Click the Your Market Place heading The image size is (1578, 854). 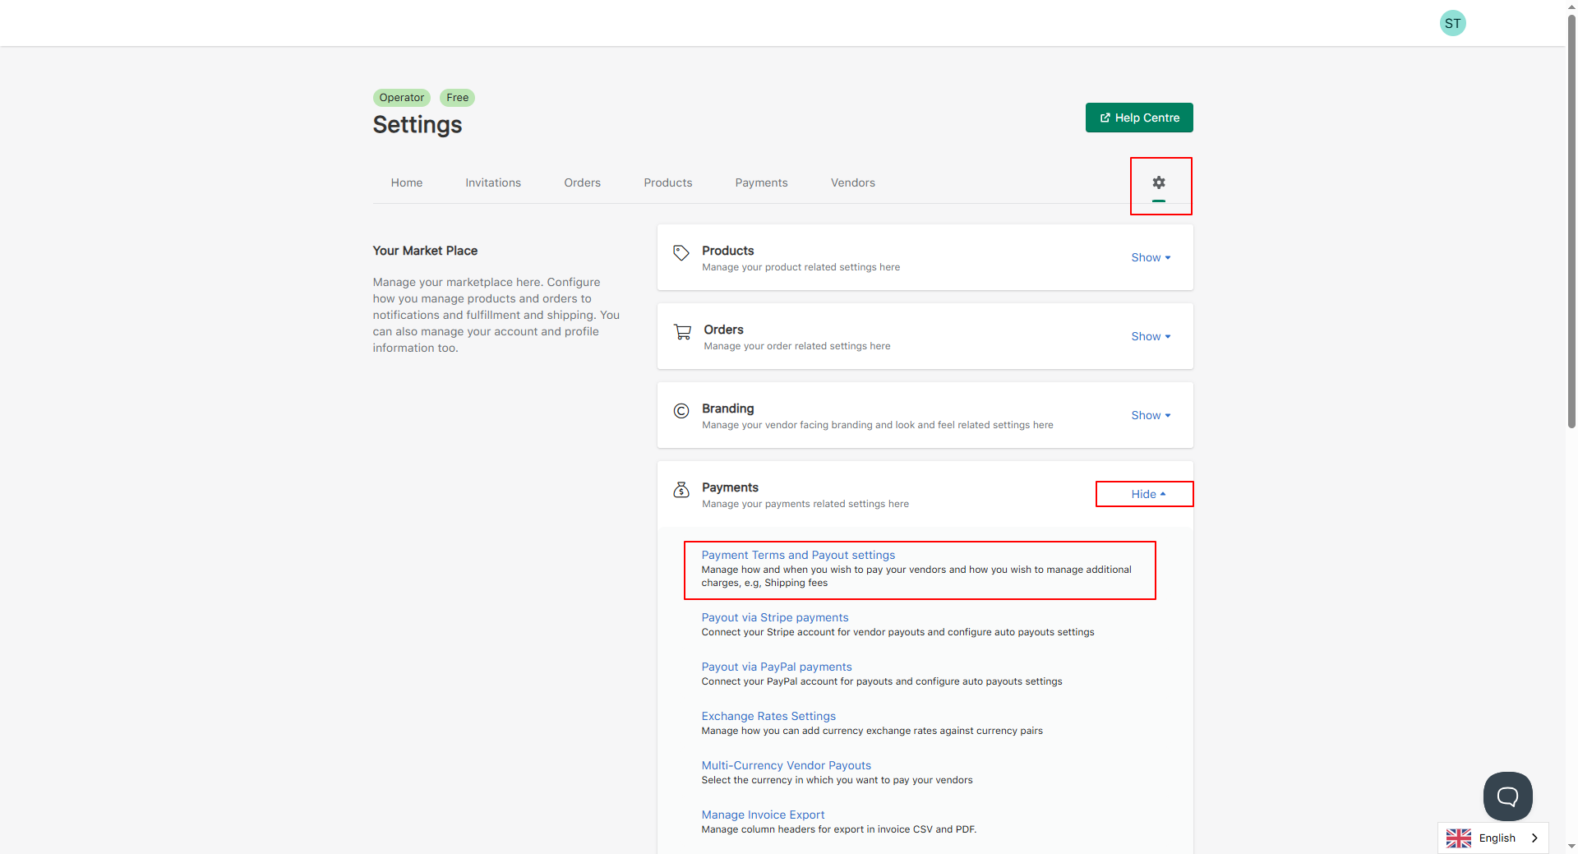425,251
